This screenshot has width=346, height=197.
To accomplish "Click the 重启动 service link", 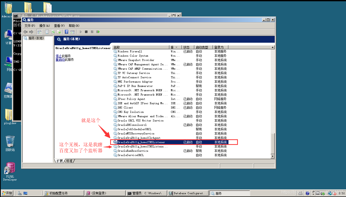I will 60,59.
